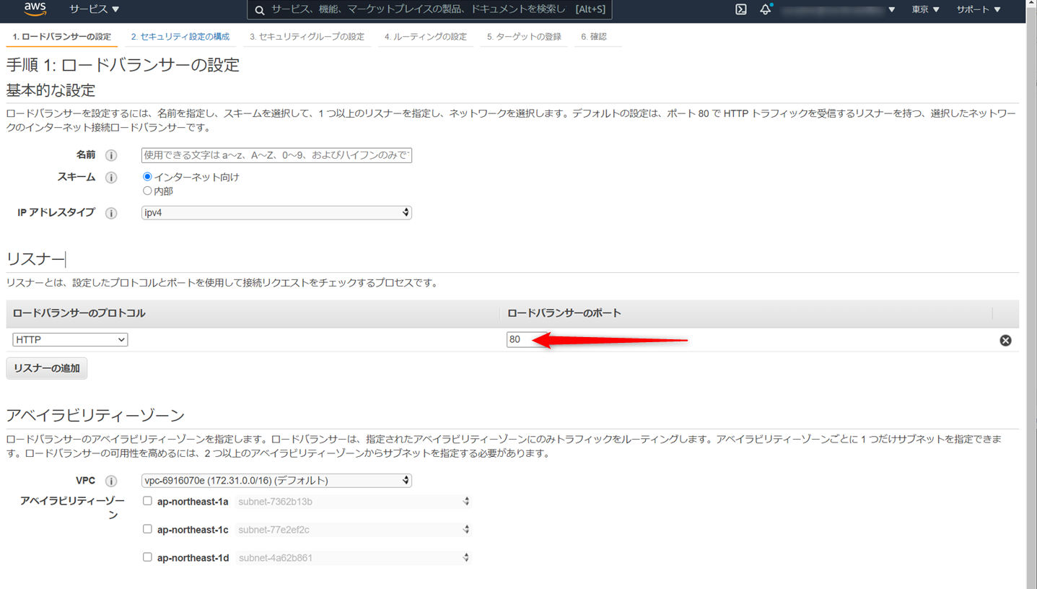The width and height of the screenshot is (1037, 589).
Task: Select the 内部 scheme radio button
Action: point(146,191)
